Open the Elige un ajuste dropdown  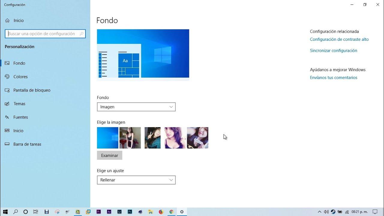[136, 180]
